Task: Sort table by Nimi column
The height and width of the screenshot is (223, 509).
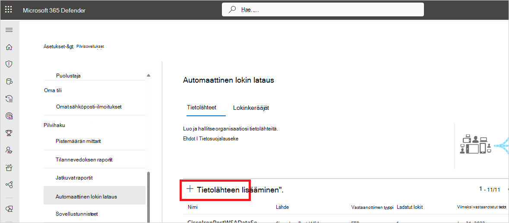Action: click(193, 207)
